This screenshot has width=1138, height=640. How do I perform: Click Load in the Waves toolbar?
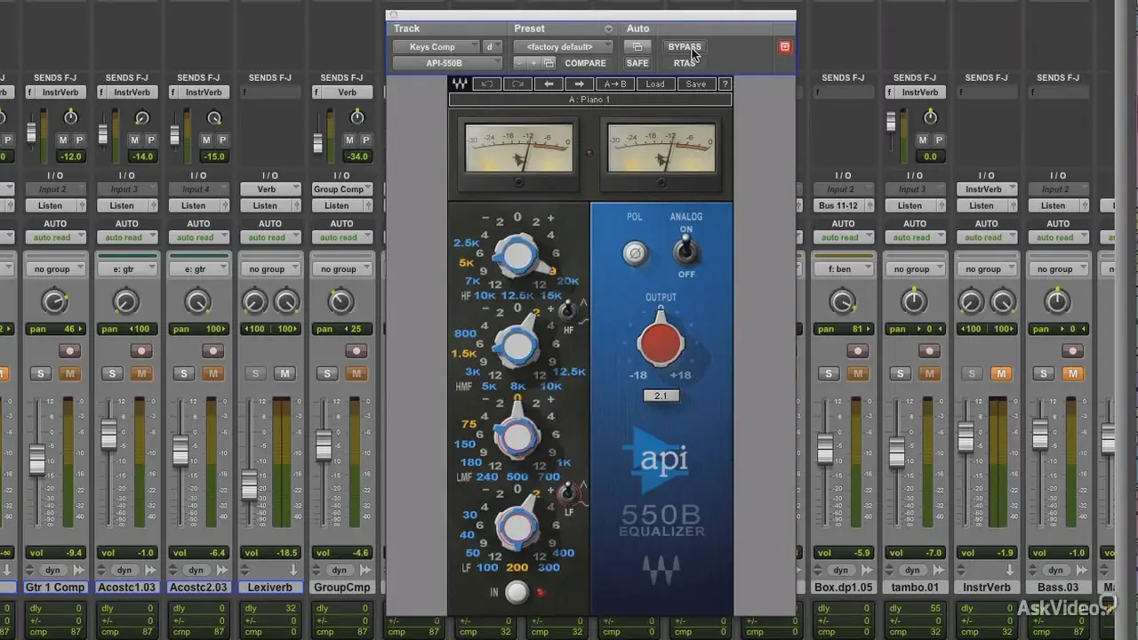pyautogui.click(x=655, y=84)
